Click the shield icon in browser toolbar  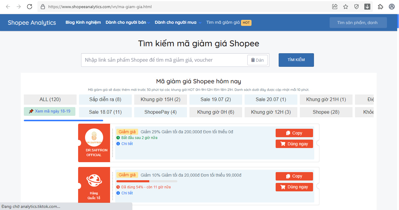pos(356,7)
